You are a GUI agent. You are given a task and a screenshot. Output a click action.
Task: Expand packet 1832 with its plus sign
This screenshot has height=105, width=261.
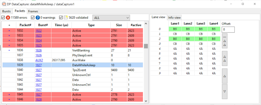[9, 31]
